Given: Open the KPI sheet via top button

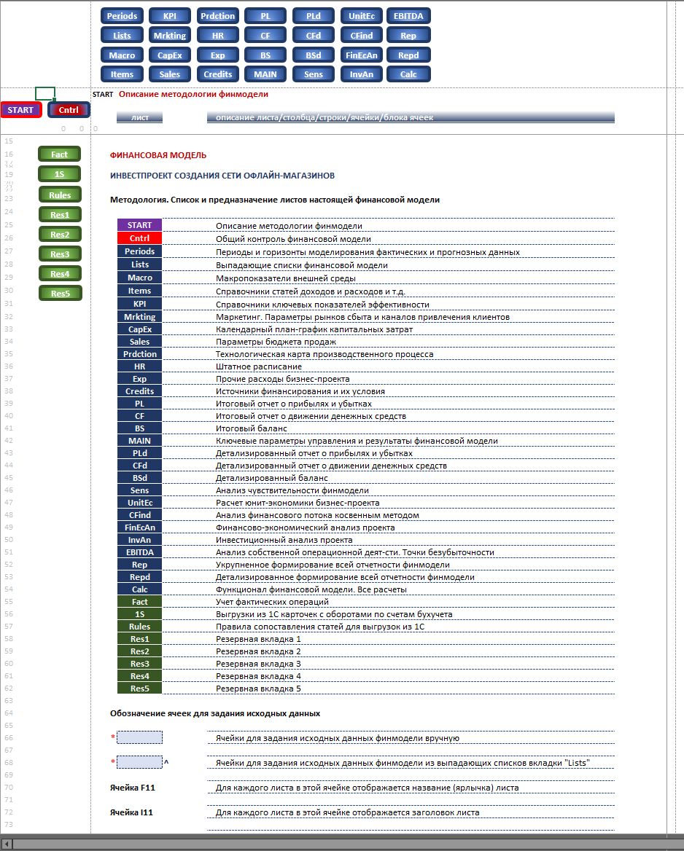Looking at the screenshot, I should click(x=170, y=16).
